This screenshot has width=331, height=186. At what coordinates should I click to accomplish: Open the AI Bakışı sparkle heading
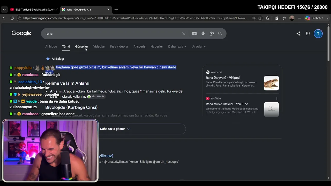click(x=55, y=59)
